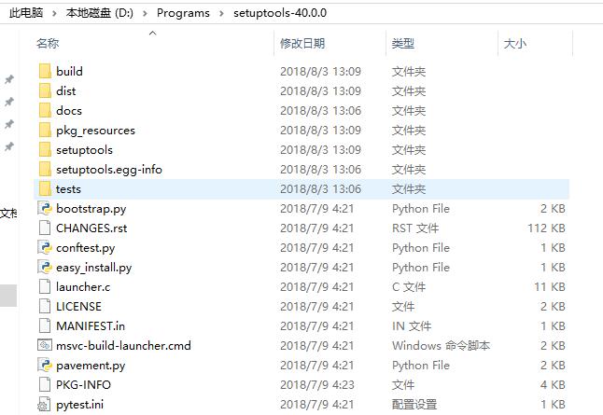Viewport: 603px width, 415px height.
Task: Click the tests folder icon
Action: [45, 189]
